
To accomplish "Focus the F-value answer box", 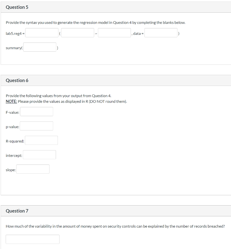I will tap(37, 112).
